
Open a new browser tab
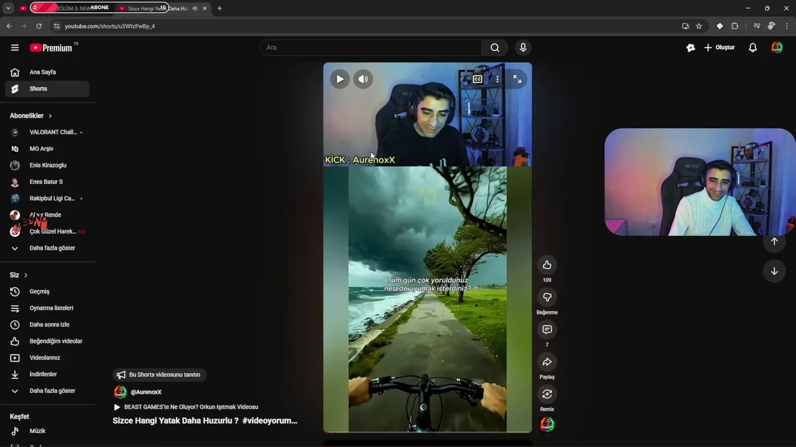[x=220, y=8]
